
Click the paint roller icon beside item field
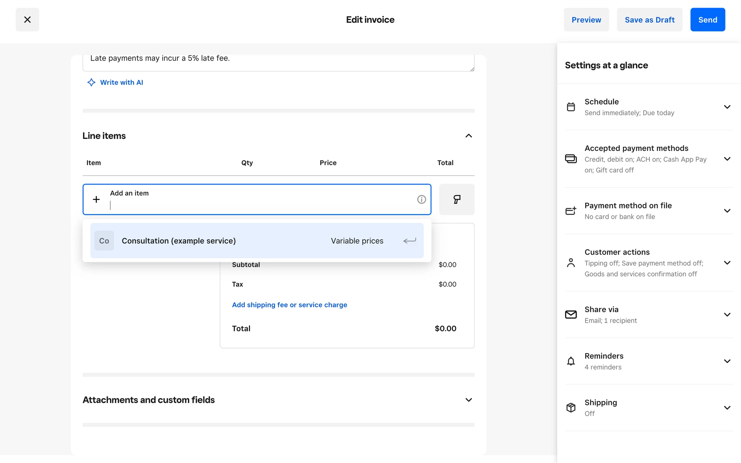[457, 199]
